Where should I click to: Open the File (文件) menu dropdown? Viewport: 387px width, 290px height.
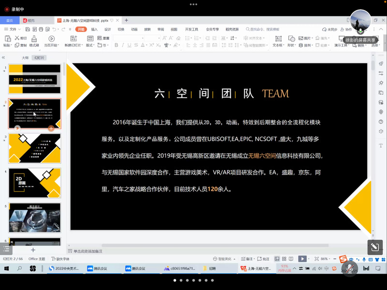pyautogui.click(x=13, y=29)
